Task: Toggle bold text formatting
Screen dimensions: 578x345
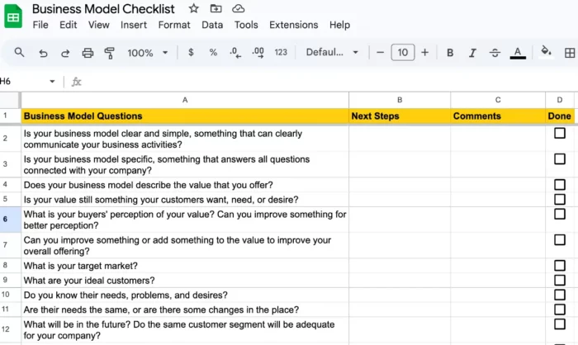Action: coord(450,53)
